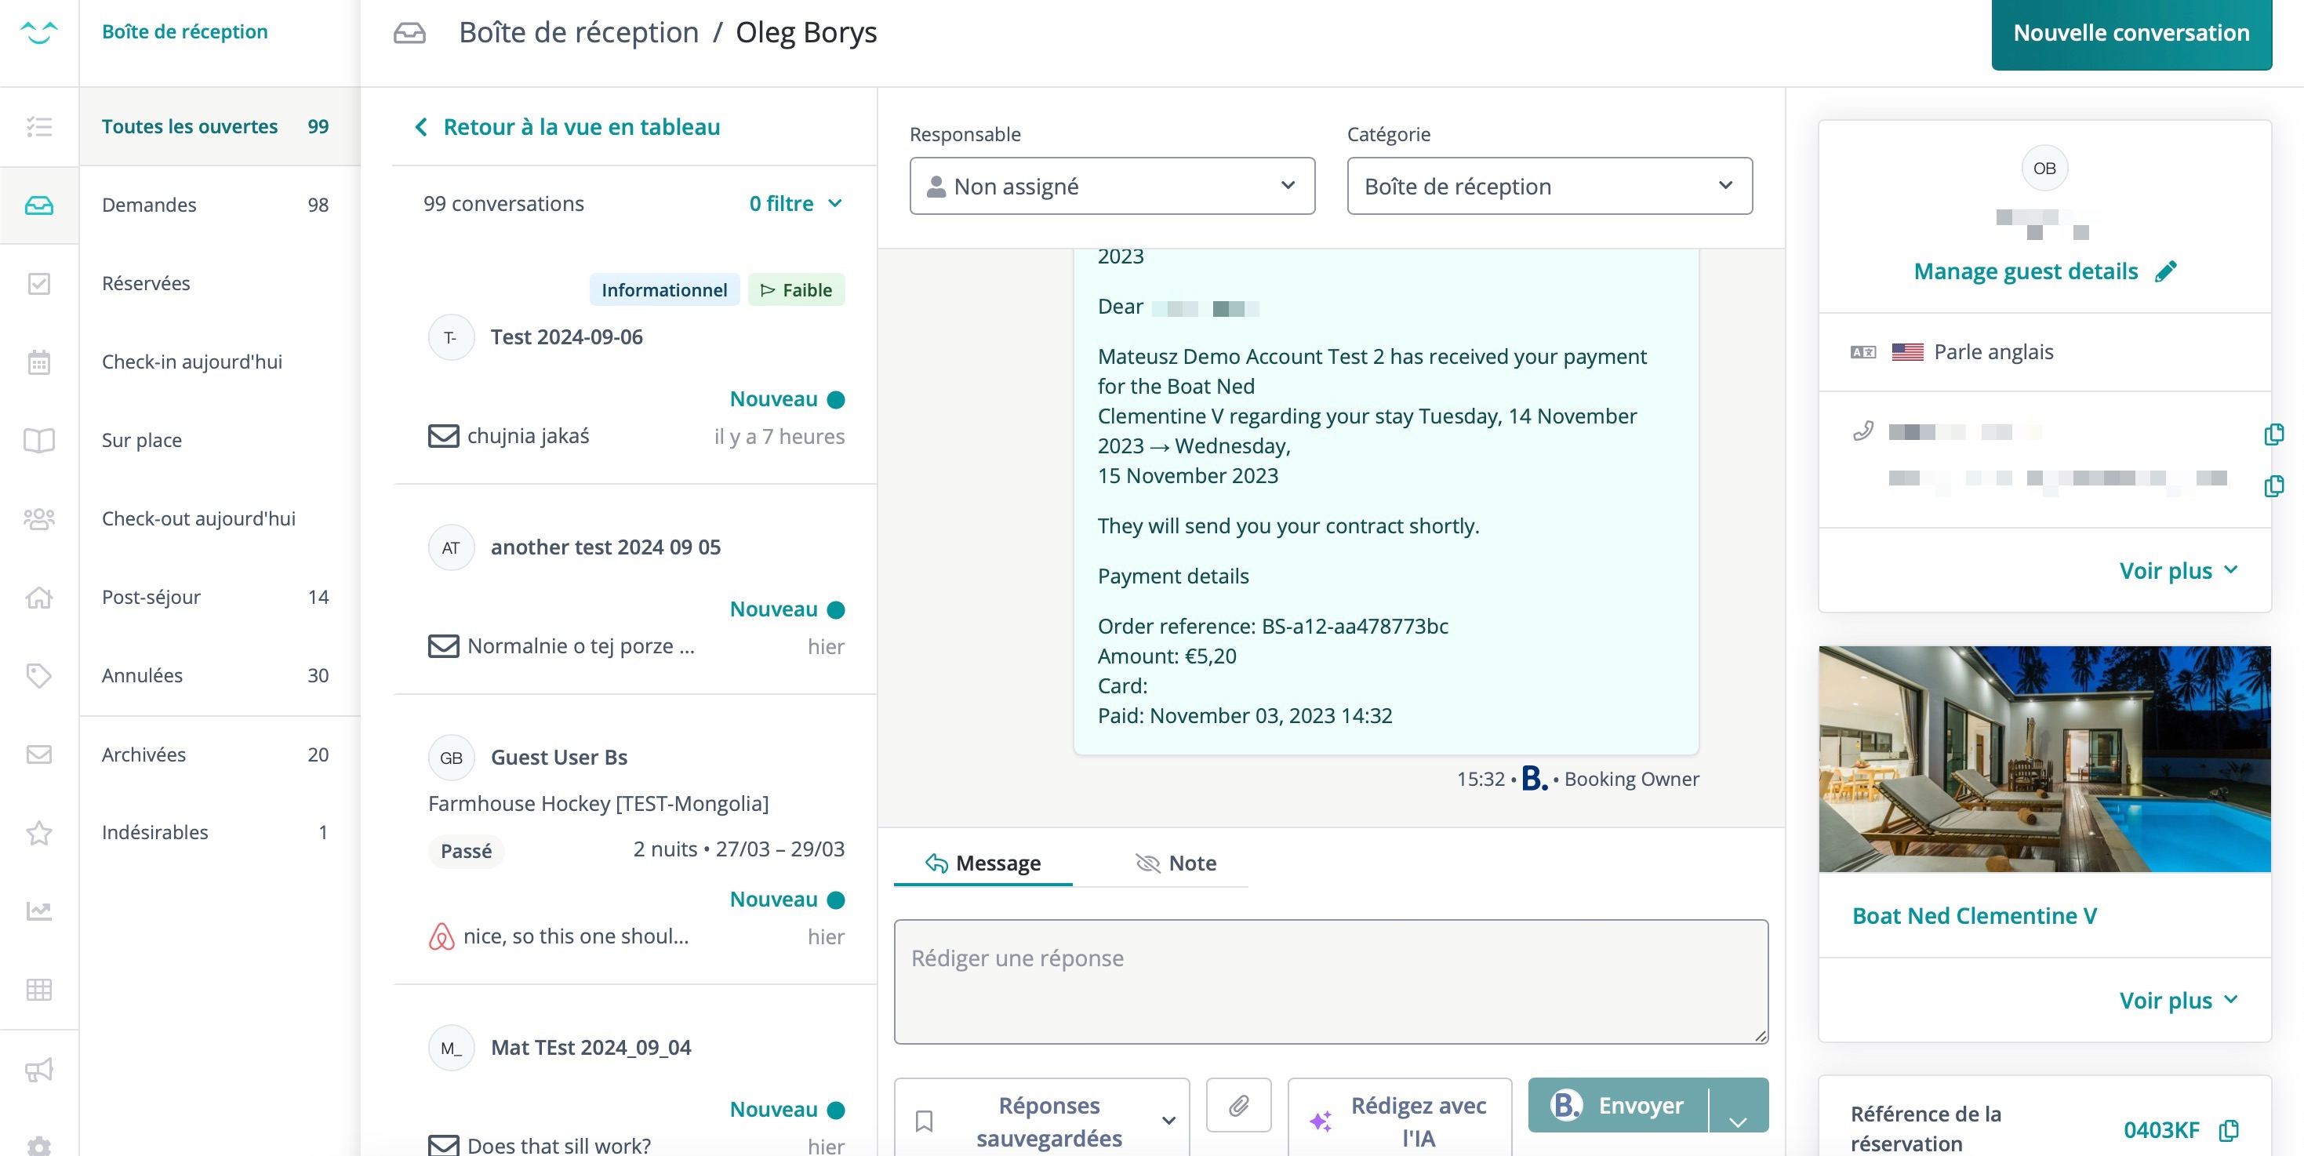The image size is (2304, 1156).
Task: Click into the Rédiger une réponse field
Action: point(1330,982)
